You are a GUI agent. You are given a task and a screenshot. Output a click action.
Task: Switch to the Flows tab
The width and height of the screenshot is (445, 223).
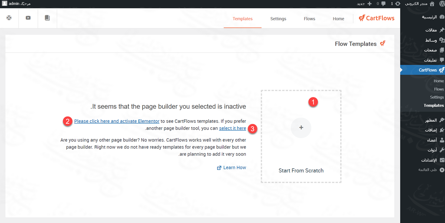coord(309,18)
